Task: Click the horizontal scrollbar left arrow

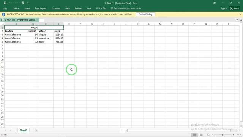Action: click(x=126, y=131)
